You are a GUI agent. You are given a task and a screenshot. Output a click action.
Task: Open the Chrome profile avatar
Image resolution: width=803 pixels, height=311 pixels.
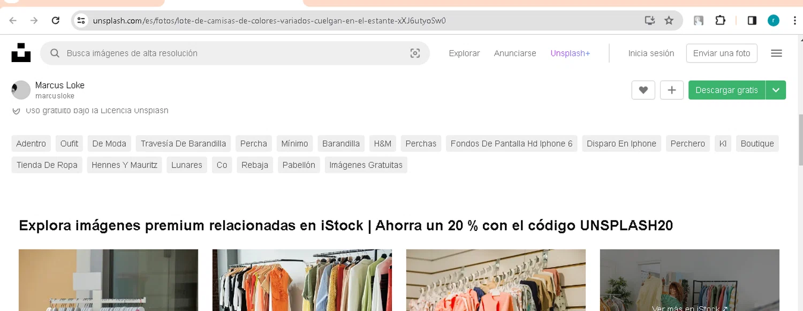(x=774, y=20)
